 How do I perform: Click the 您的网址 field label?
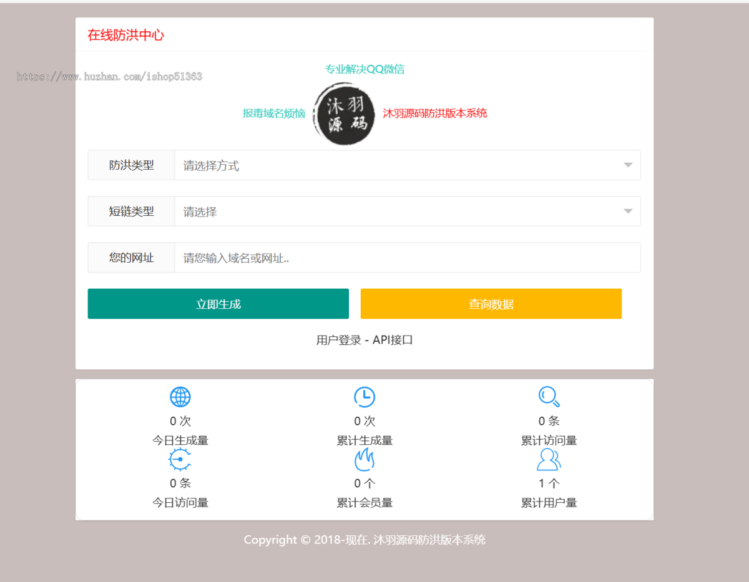coord(131,258)
